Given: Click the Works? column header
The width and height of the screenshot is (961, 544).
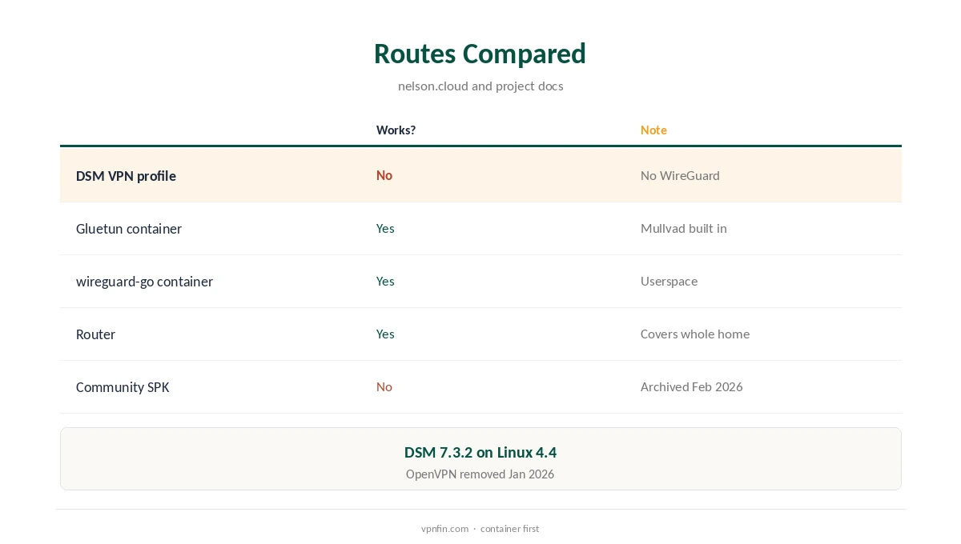Looking at the screenshot, I should coord(396,130).
